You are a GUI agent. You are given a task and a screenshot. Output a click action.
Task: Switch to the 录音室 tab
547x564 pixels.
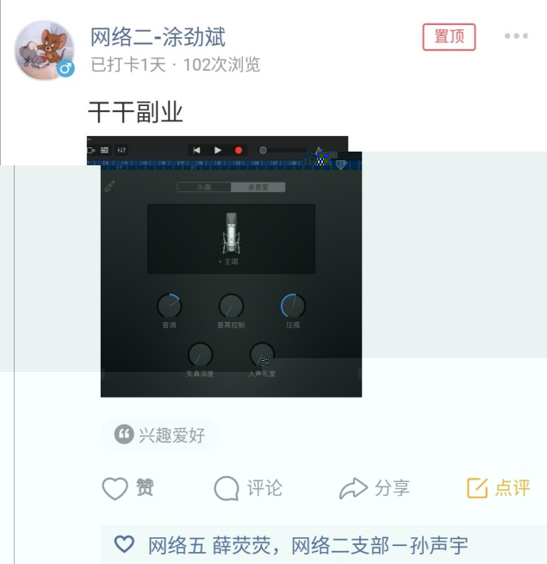click(258, 187)
